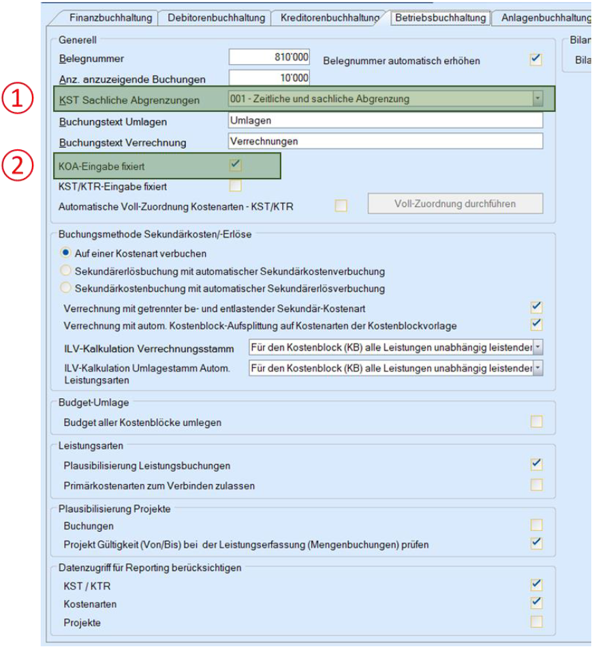Open the Debitorenbuchhaltung tab
This screenshot has width=594, height=649.
click(217, 18)
